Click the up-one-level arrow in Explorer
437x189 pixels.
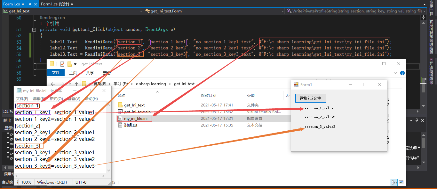click(x=76, y=83)
